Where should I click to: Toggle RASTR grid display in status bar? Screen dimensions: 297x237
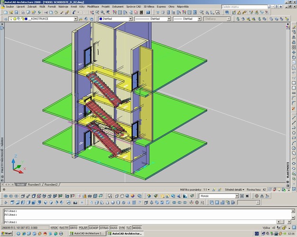click(64, 228)
